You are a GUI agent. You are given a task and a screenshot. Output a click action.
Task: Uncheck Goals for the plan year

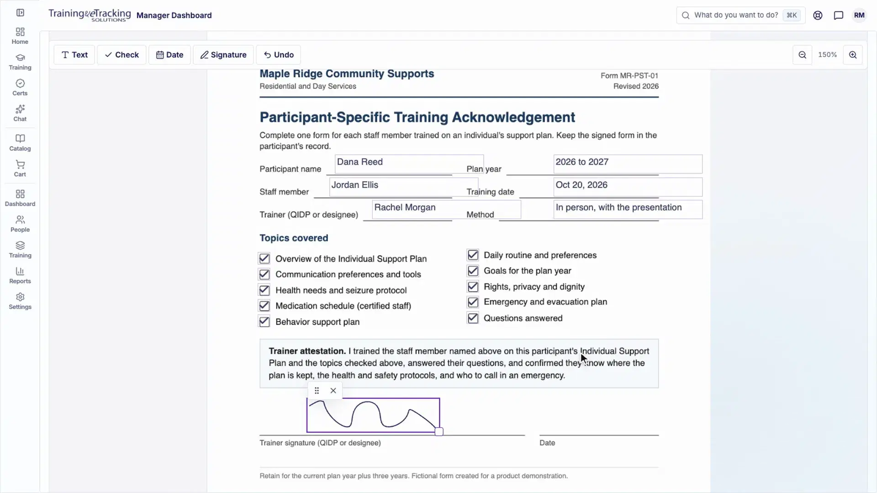[x=473, y=271]
